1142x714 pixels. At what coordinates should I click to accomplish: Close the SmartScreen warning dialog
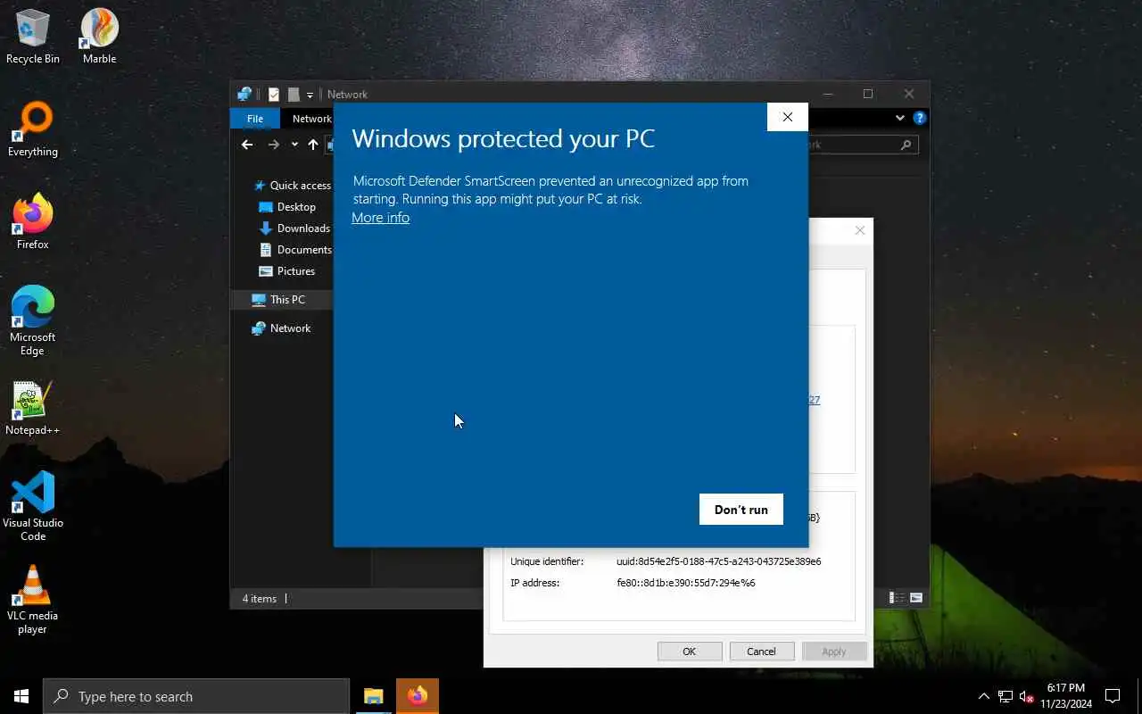click(x=787, y=117)
